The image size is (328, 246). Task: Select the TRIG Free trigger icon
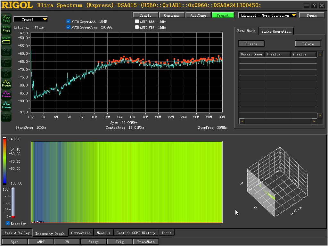click(6, 29)
